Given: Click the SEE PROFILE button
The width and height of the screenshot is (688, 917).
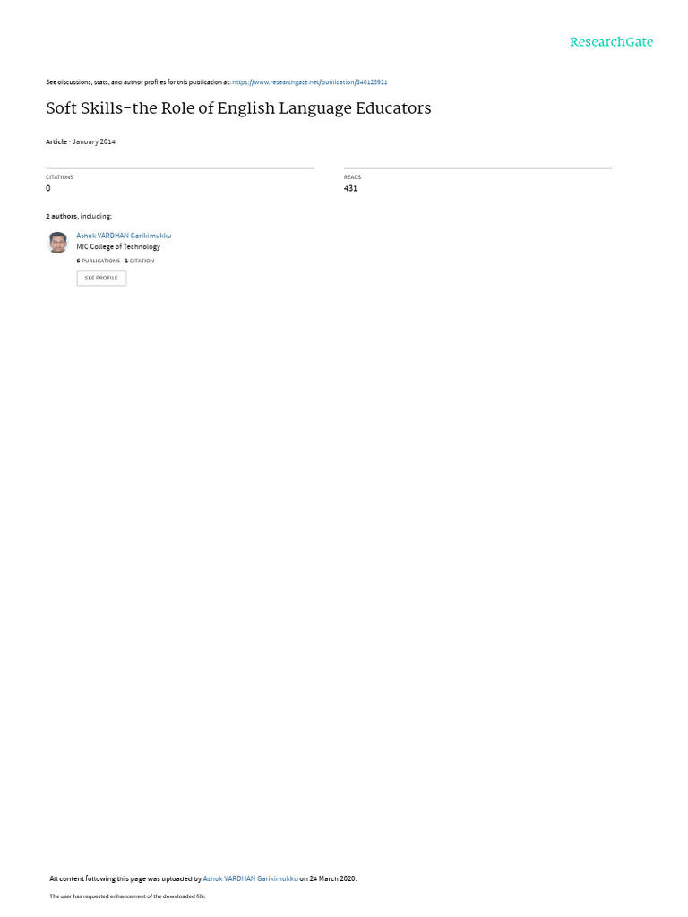Looking at the screenshot, I should (101, 278).
